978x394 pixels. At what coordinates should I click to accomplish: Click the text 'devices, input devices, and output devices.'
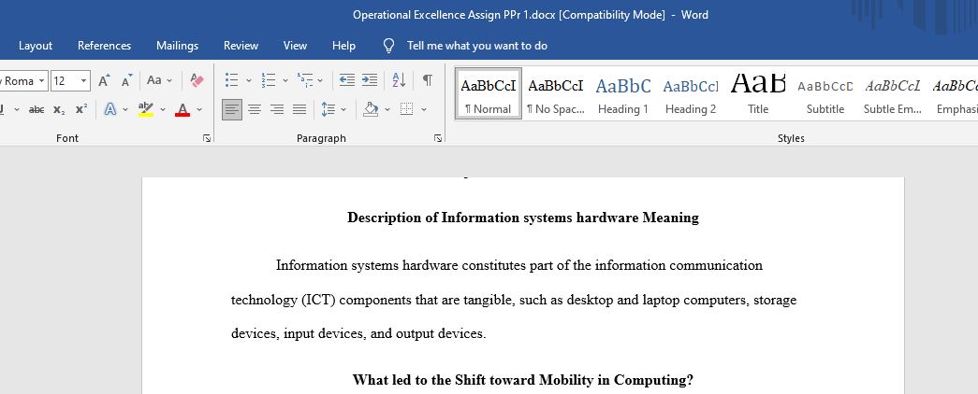click(x=358, y=333)
